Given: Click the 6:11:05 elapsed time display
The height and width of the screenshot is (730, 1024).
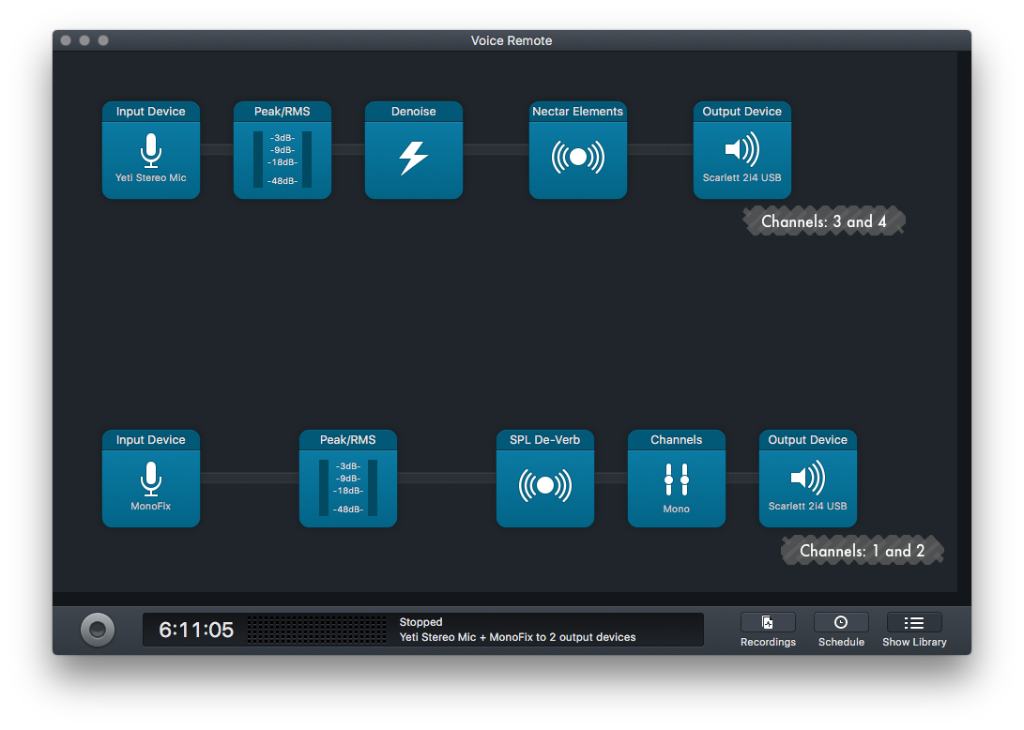Looking at the screenshot, I should (196, 630).
